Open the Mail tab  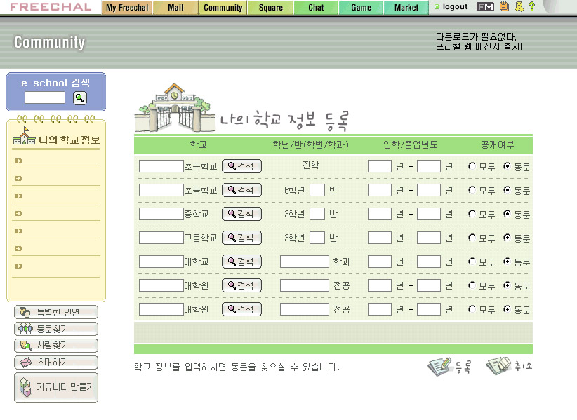175,7
